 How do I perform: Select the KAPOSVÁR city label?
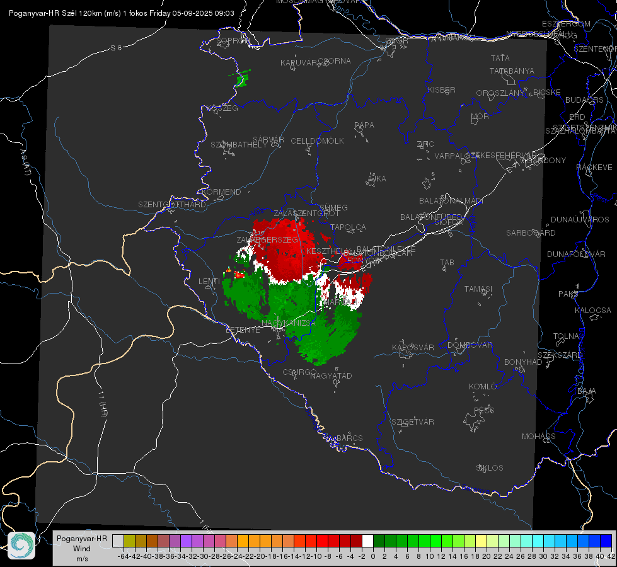(413, 347)
